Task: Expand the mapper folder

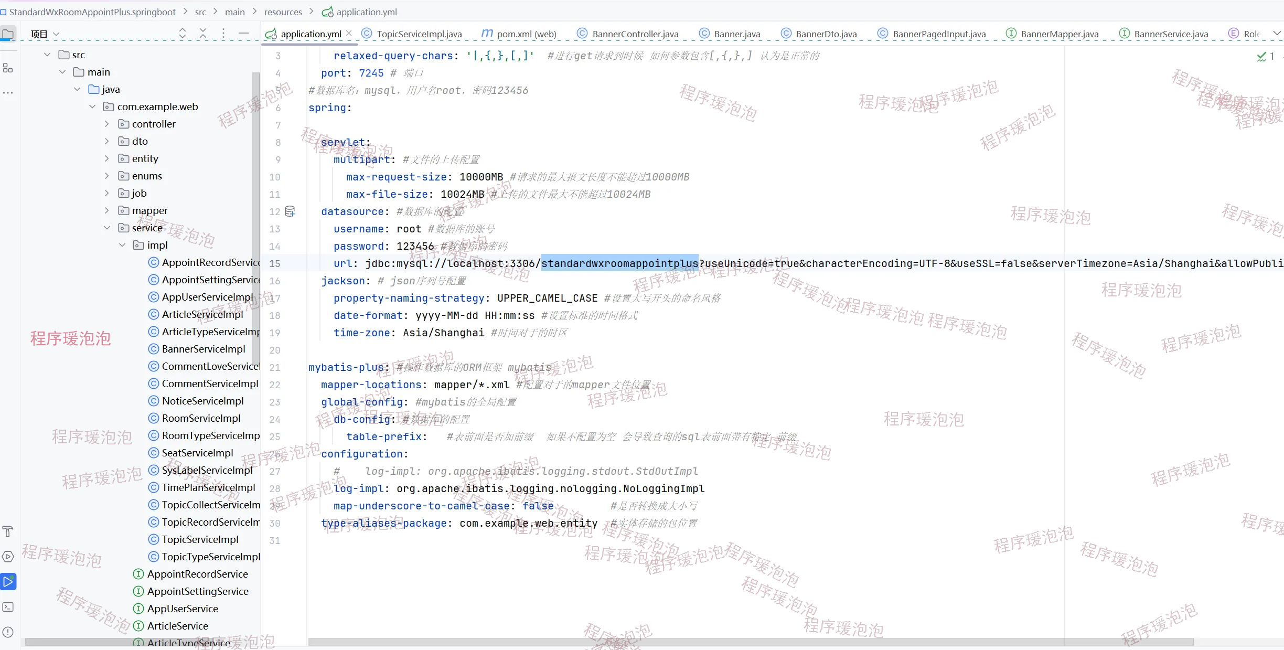Action: tap(107, 210)
